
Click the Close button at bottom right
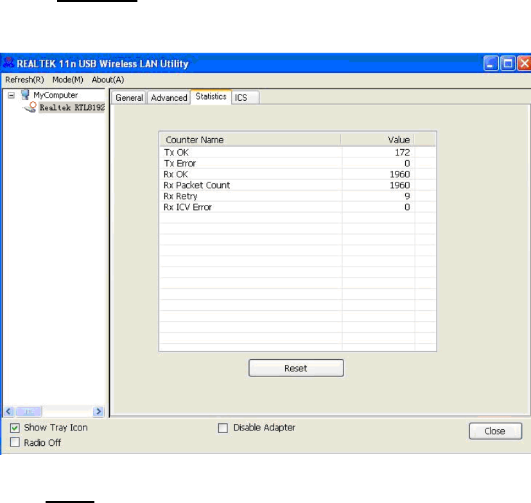tap(495, 431)
